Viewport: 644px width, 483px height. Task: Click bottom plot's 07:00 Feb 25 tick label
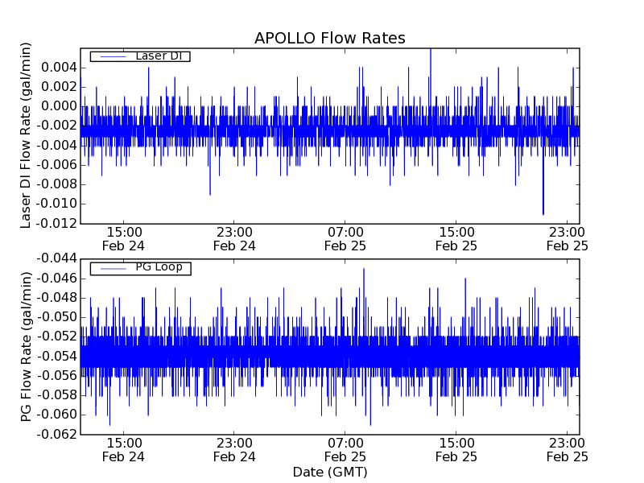tap(345, 449)
